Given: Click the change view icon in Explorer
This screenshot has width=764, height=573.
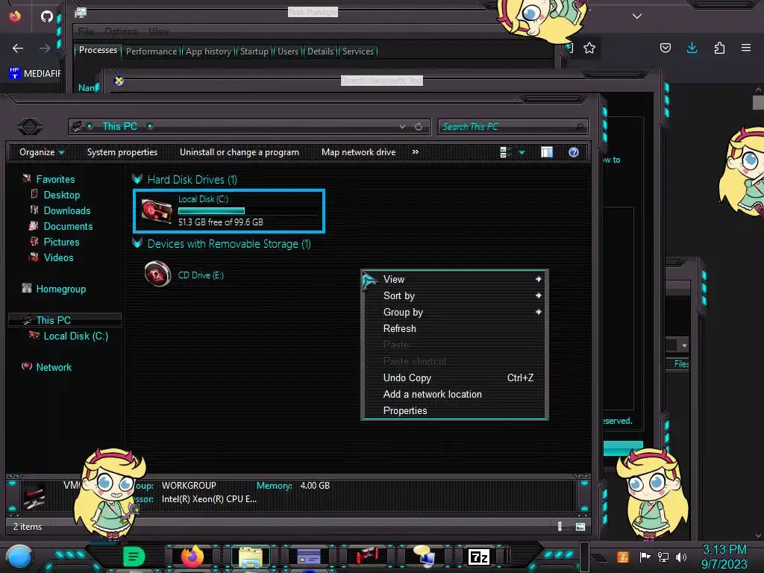Looking at the screenshot, I should (505, 152).
